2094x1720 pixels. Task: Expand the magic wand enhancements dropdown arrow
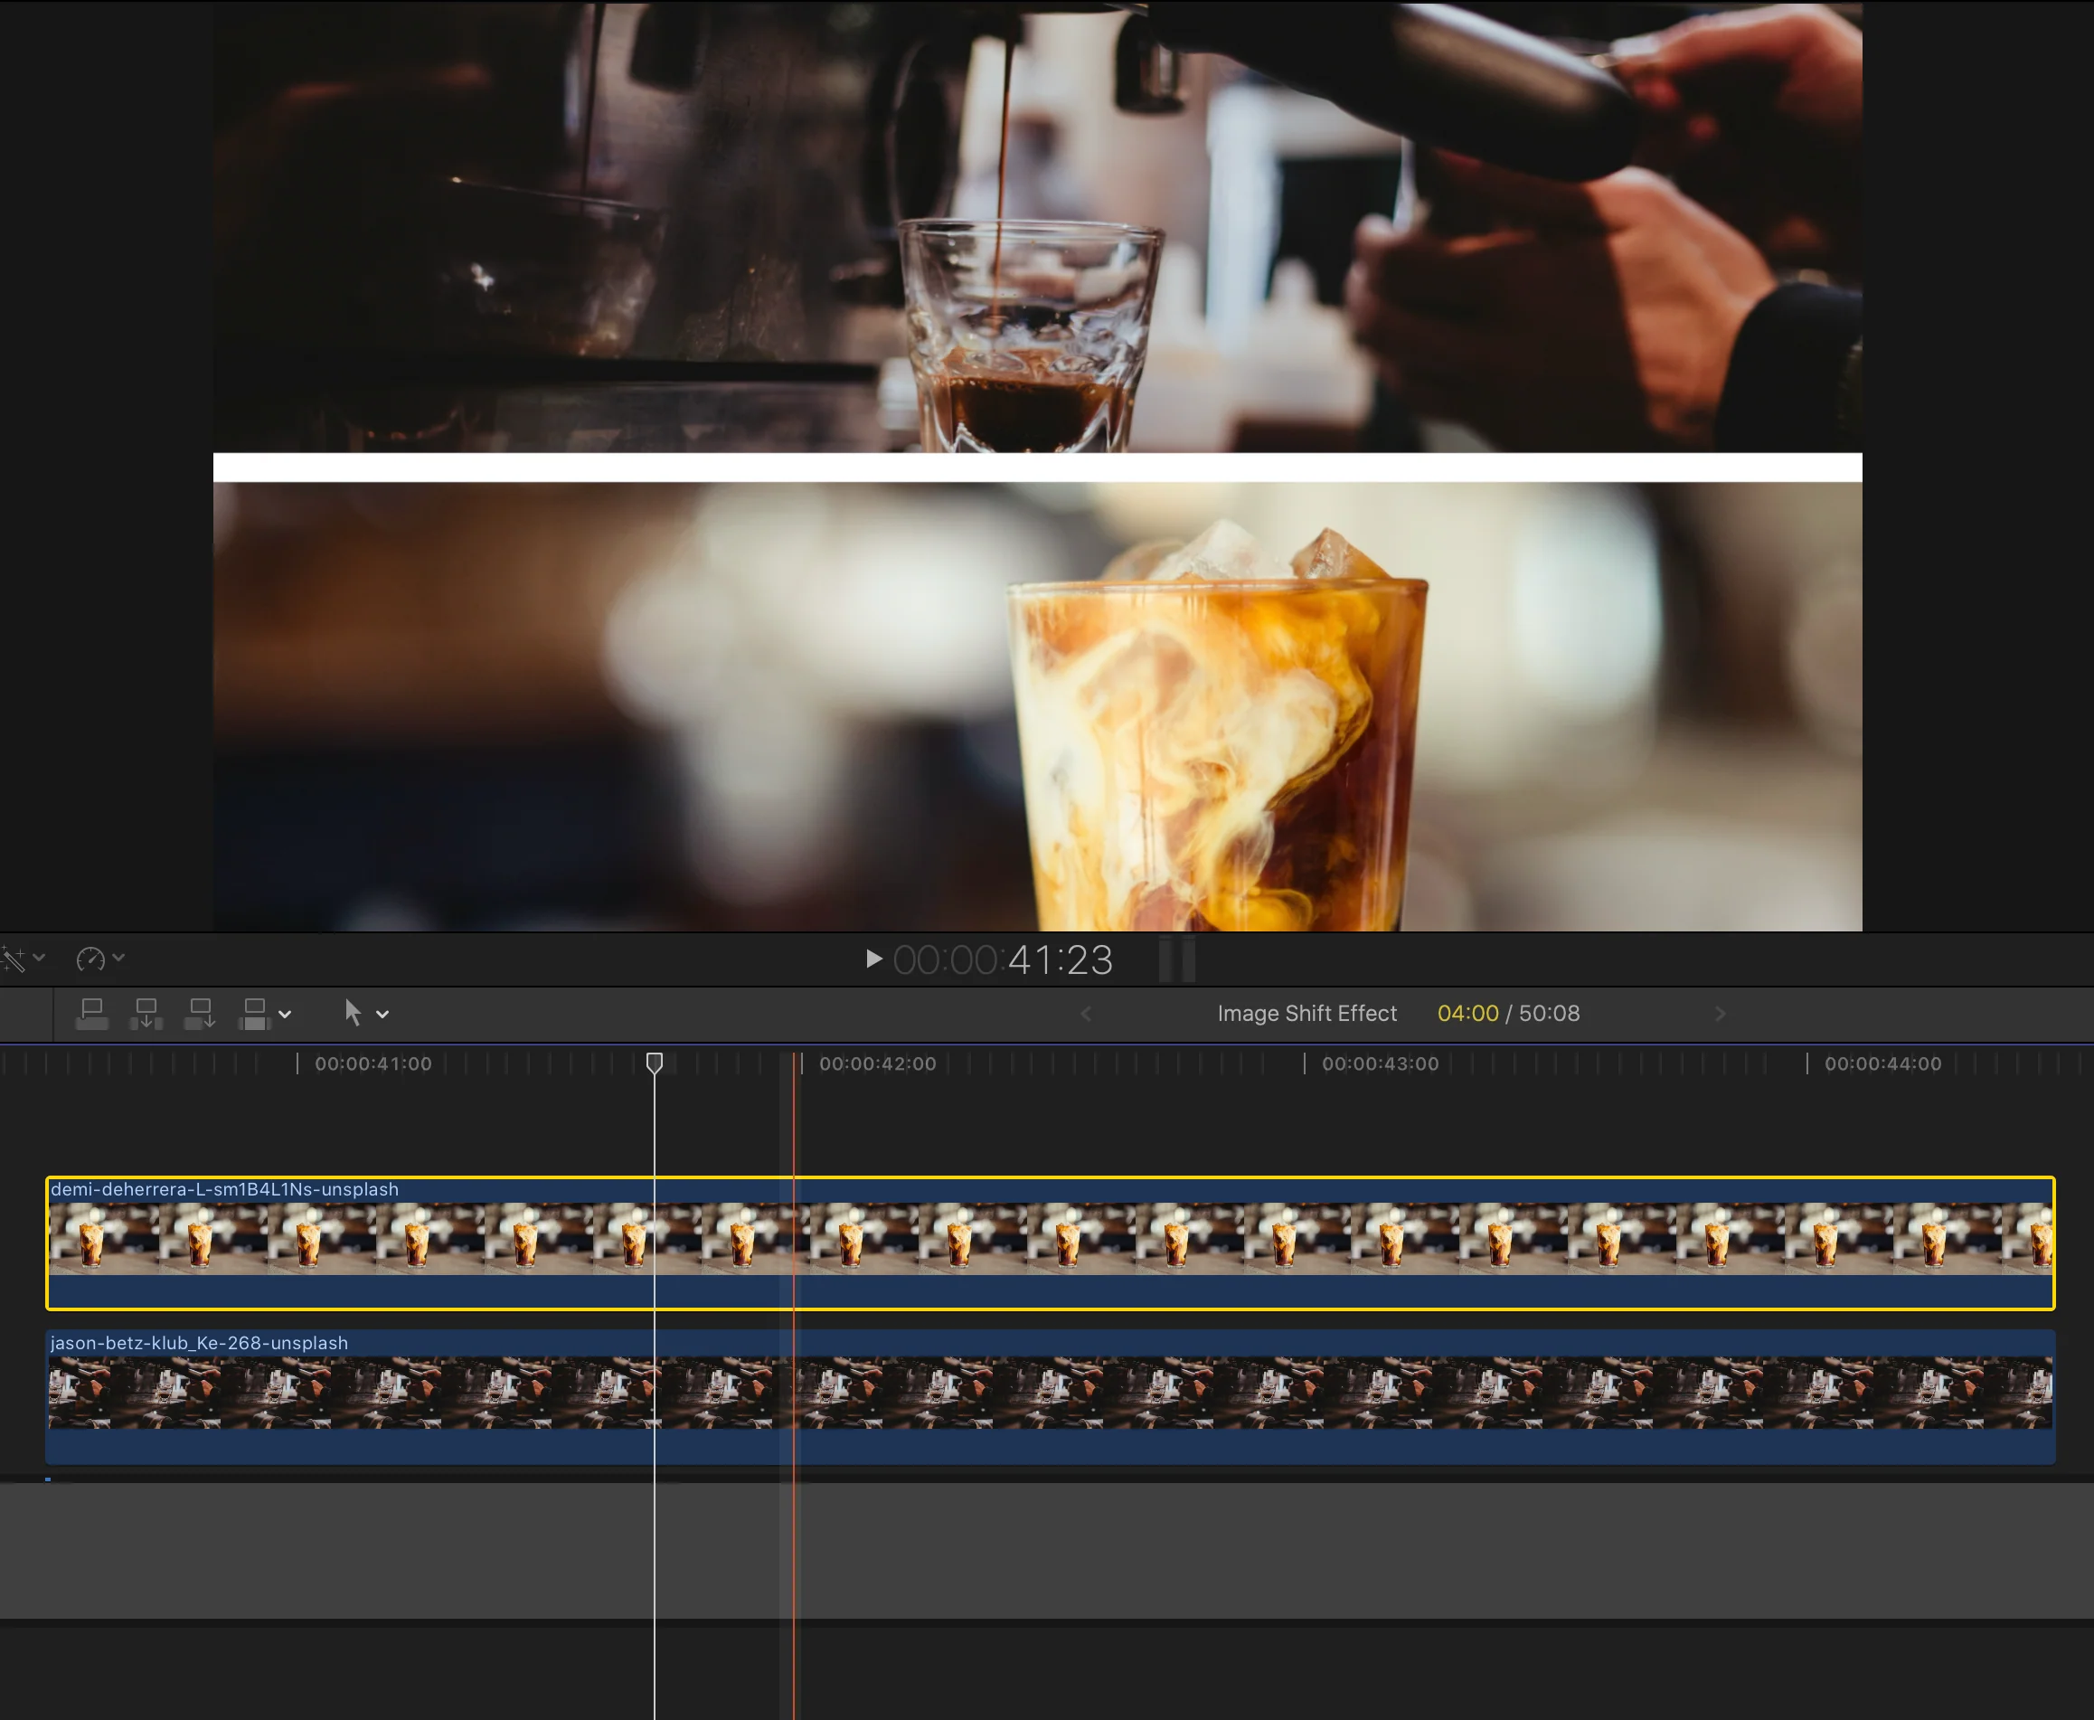click(x=40, y=958)
